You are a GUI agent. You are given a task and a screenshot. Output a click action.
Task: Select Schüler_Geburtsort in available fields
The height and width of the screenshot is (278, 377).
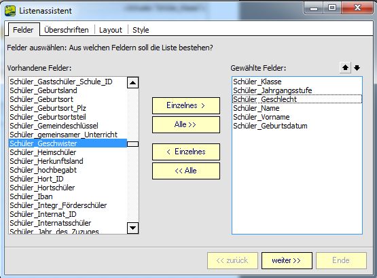68,99
